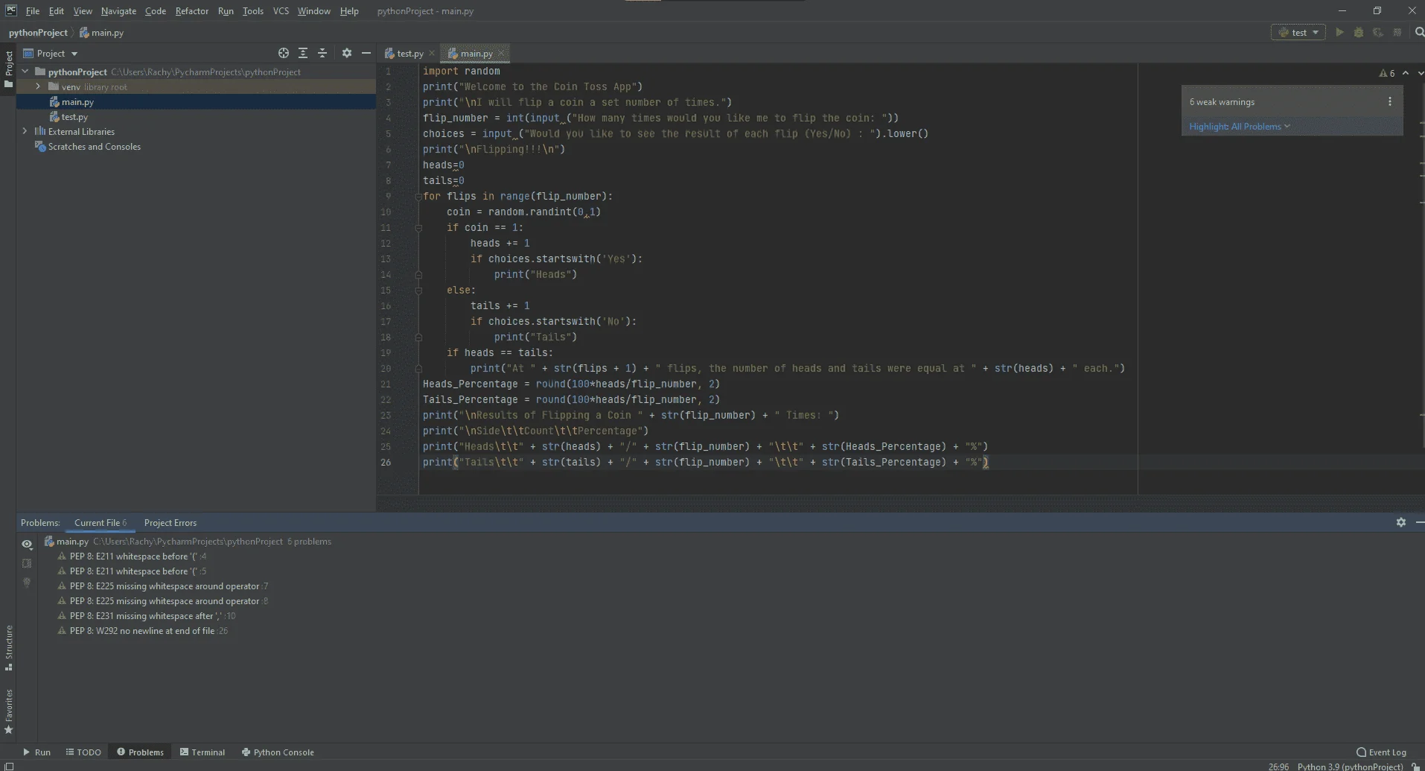Click Collapse All icon in Project panel
This screenshot has height=771, width=1425.
pos(322,53)
